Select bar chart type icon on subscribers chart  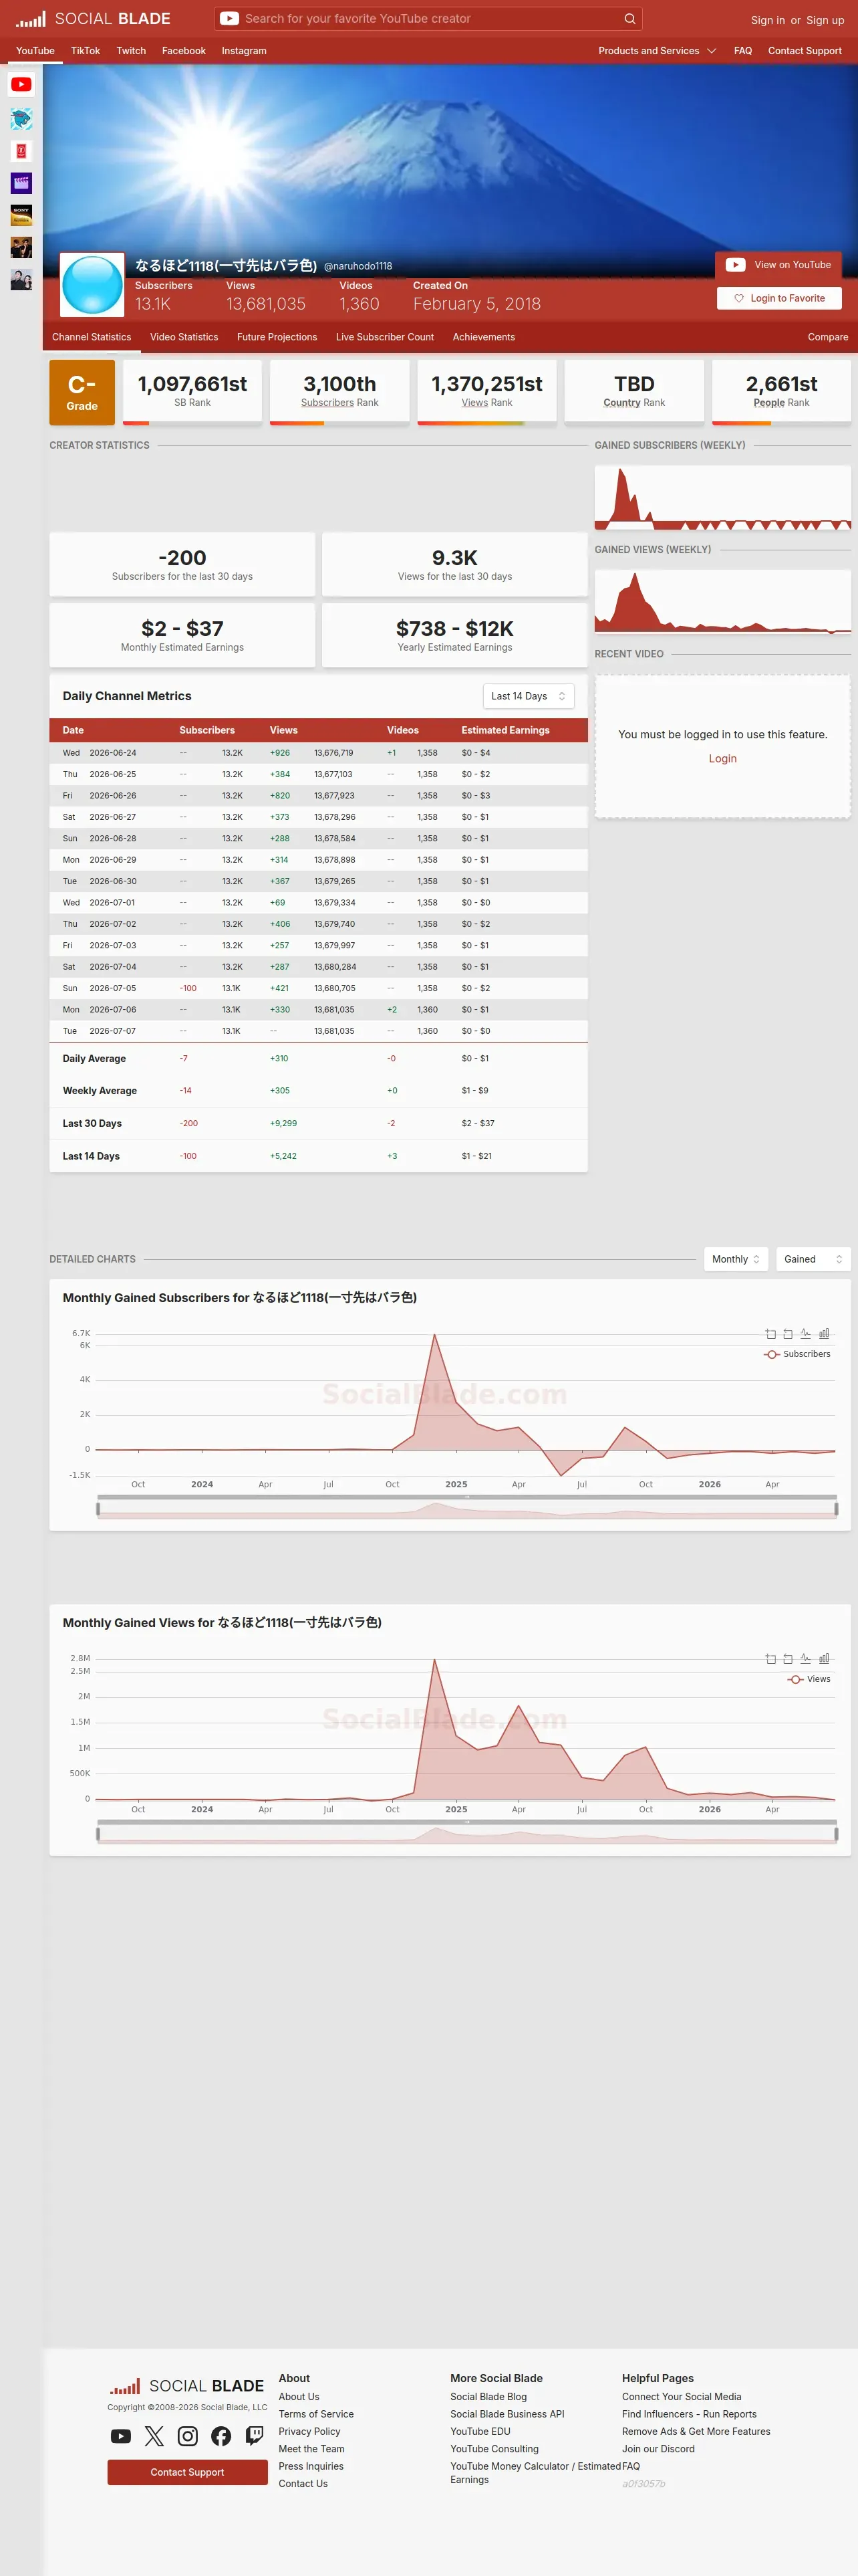pyautogui.click(x=824, y=1333)
